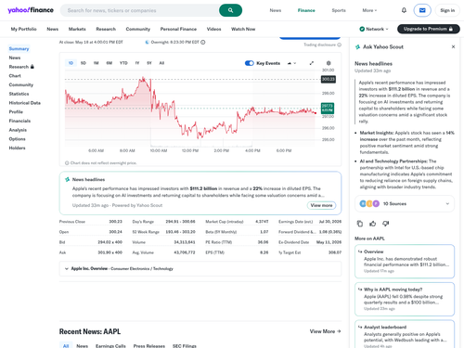Click the thumbs down icon
Viewport: 464px width, 348px height.
(385, 224)
